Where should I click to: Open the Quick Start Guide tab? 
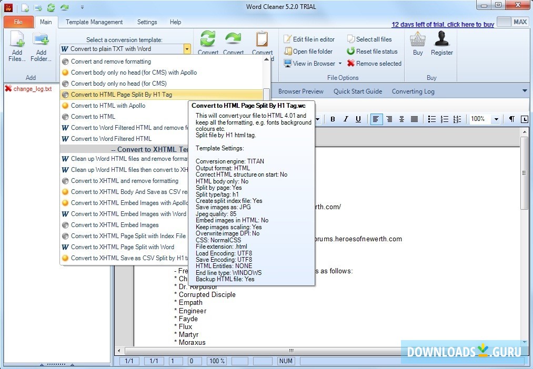(358, 91)
